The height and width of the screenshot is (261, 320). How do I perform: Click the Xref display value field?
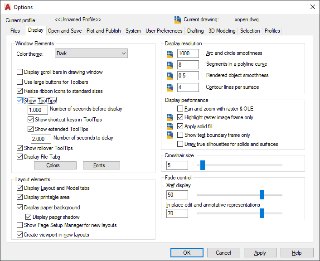pos(177,195)
